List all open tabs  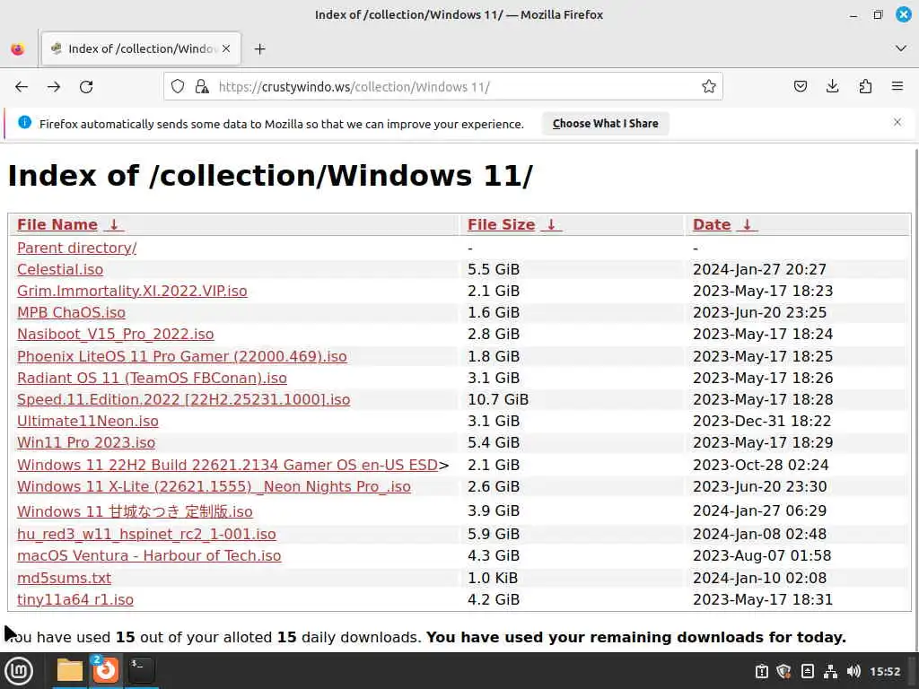point(901,48)
